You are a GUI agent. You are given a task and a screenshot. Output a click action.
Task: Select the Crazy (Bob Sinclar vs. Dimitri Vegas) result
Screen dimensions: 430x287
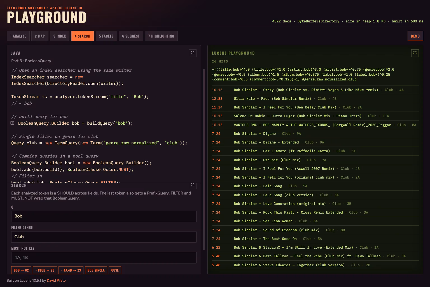(x=315, y=90)
